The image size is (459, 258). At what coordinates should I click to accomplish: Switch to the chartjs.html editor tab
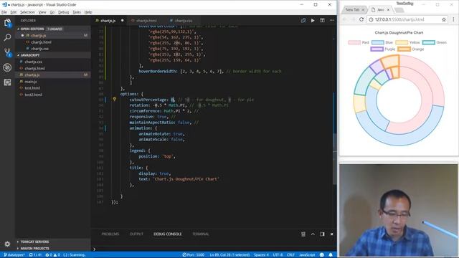(146, 21)
